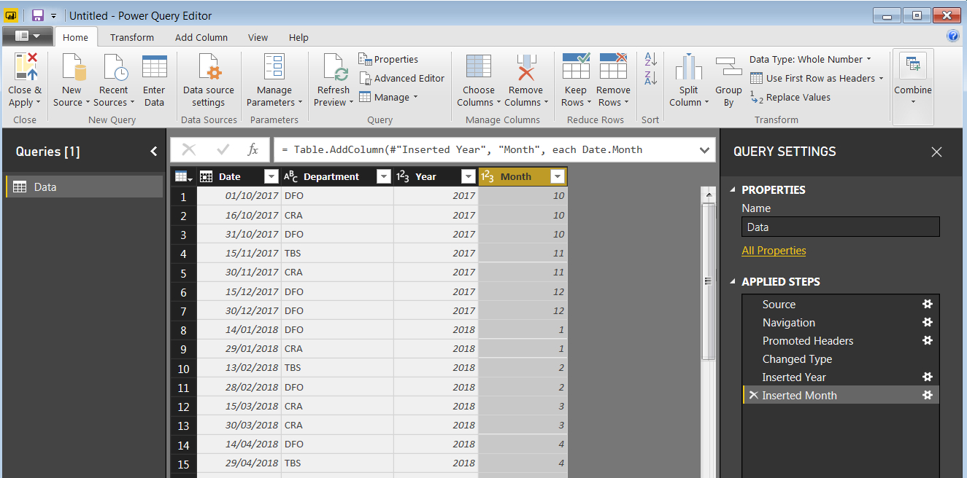This screenshot has height=478, width=967.
Task: Select the Data query in Queries list
Action: point(84,187)
